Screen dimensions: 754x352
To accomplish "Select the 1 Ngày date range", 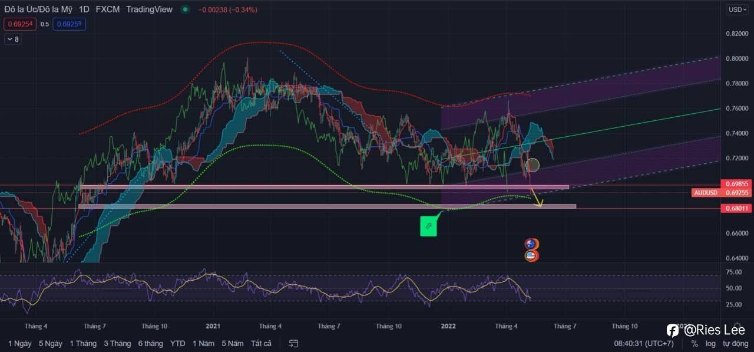I will [20, 343].
